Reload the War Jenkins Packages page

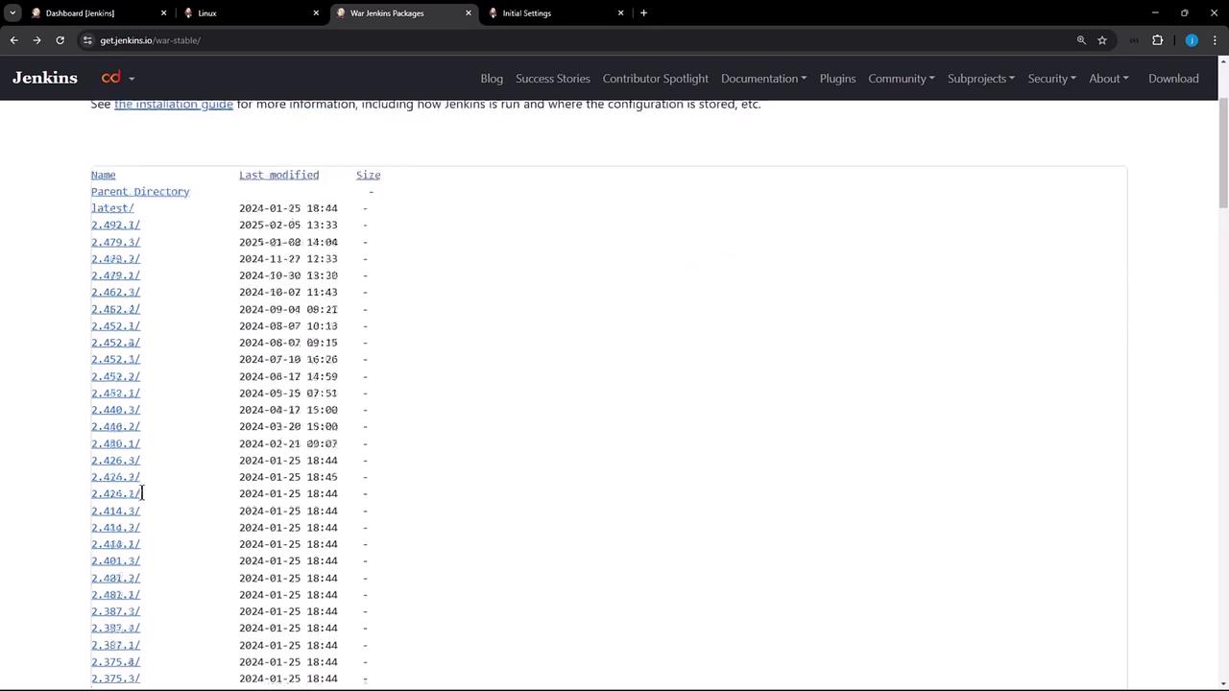60,40
